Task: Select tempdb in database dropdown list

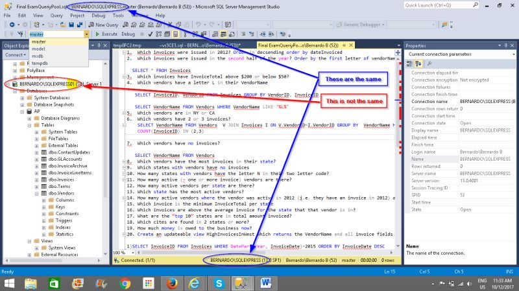Action: click(x=58, y=63)
